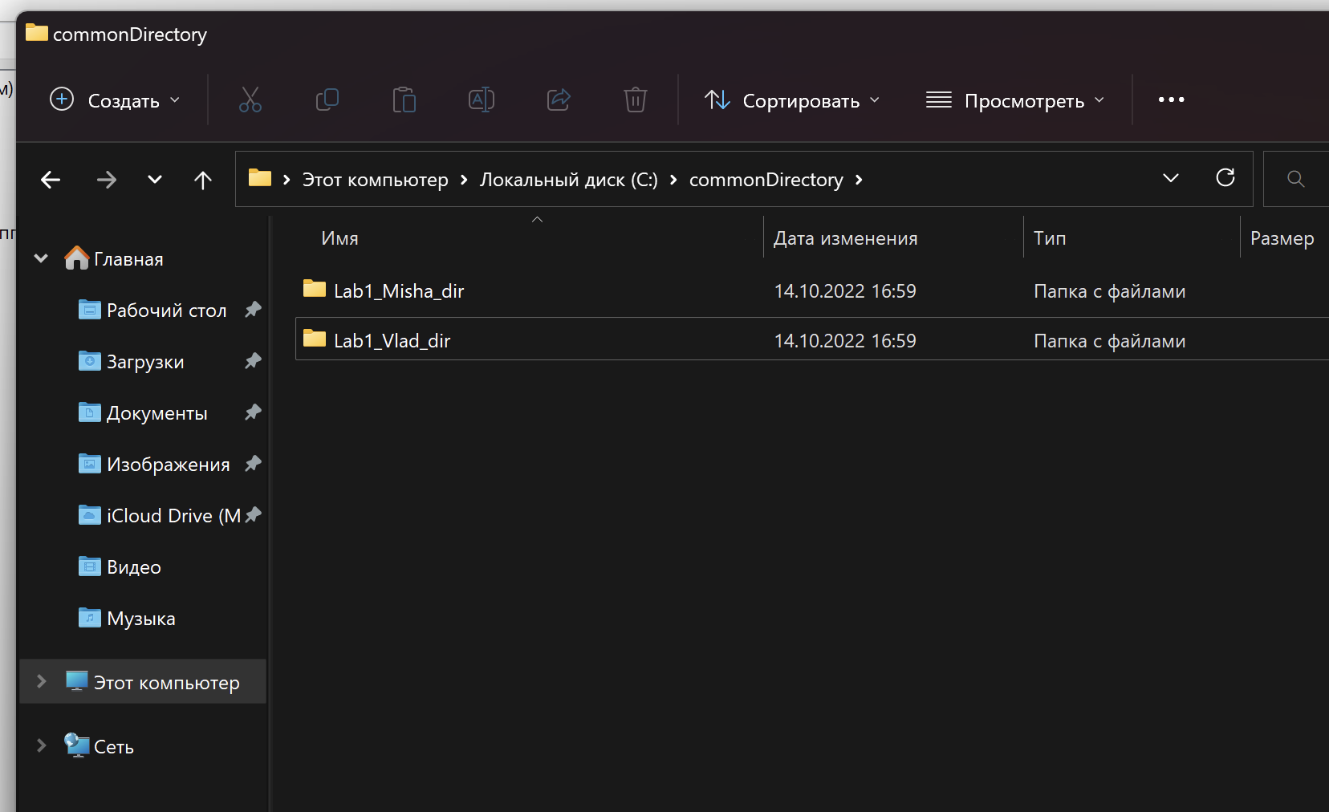Image resolution: width=1329 pixels, height=812 pixels.
Task: Click the Paste clipboard icon
Action: (404, 100)
